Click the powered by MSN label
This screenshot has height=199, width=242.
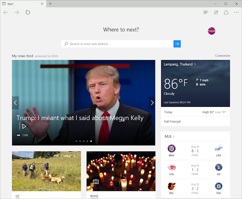pyautogui.click(x=47, y=56)
